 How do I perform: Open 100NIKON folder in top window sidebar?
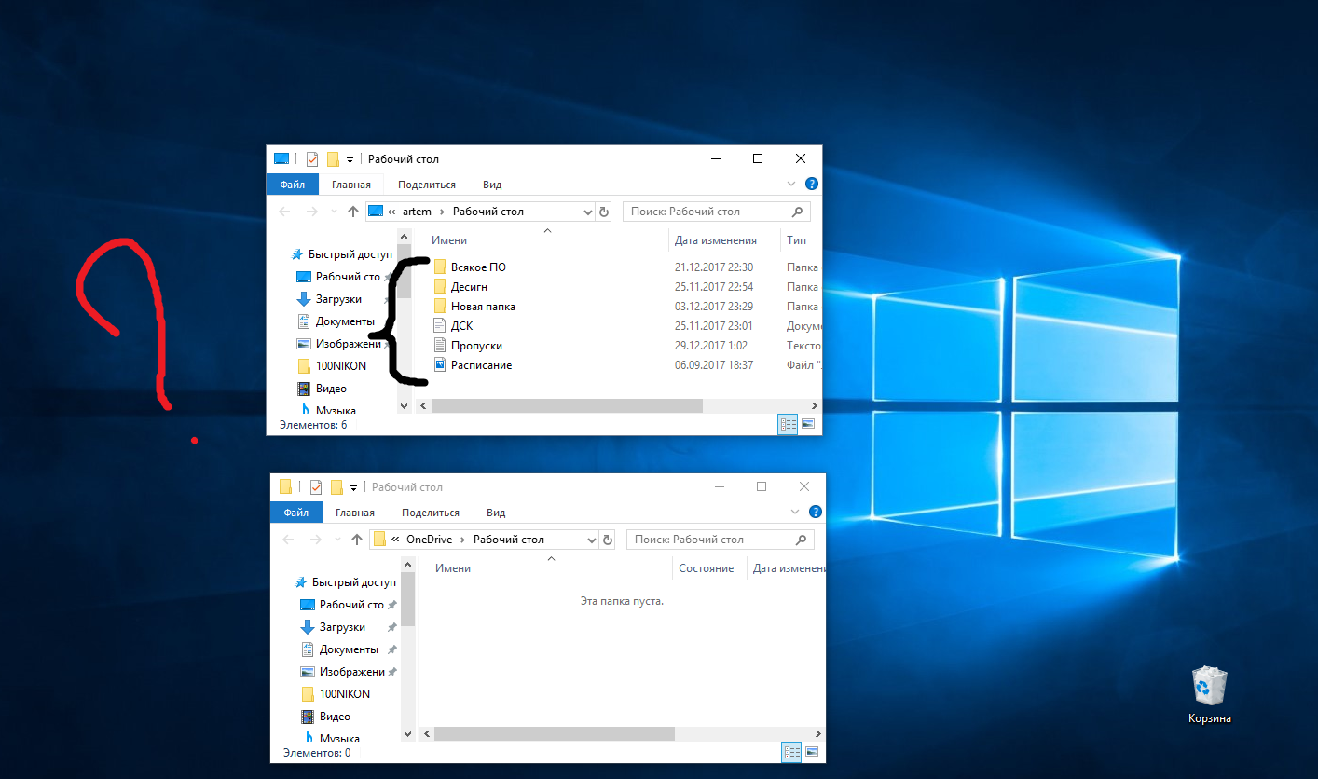(x=332, y=366)
